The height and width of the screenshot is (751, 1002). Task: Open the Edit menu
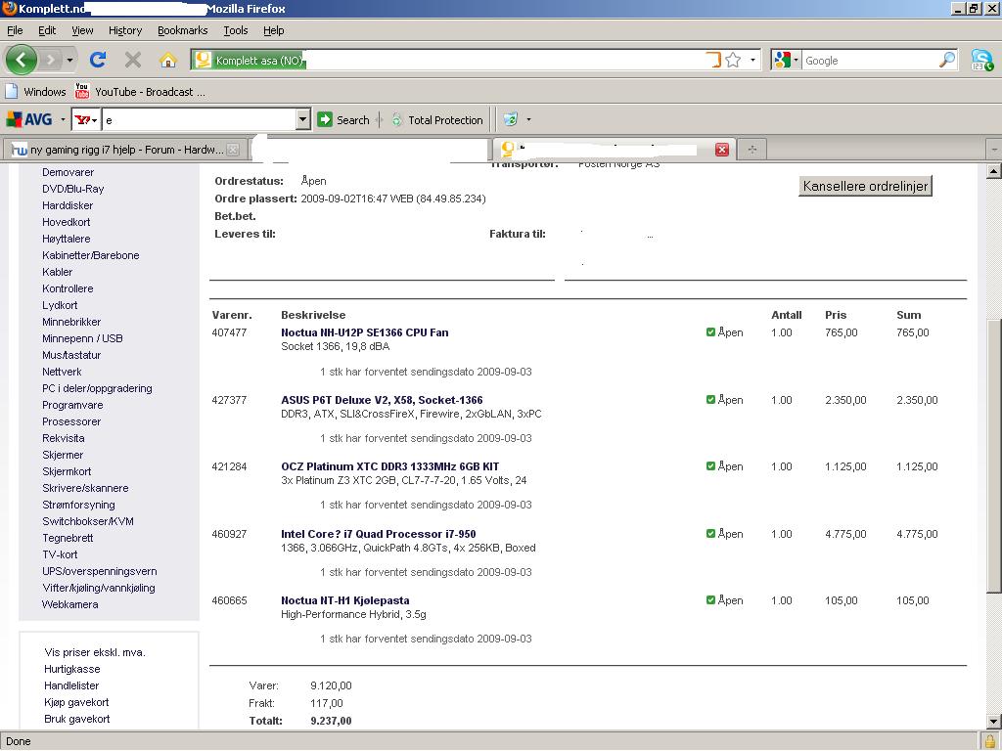(x=47, y=30)
